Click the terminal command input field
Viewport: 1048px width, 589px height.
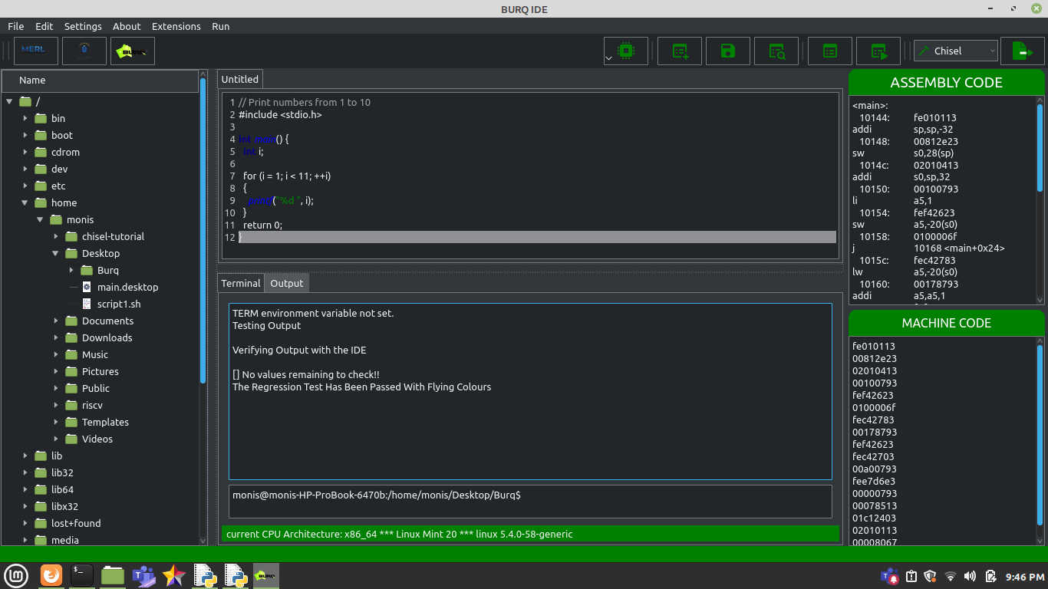tap(530, 501)
